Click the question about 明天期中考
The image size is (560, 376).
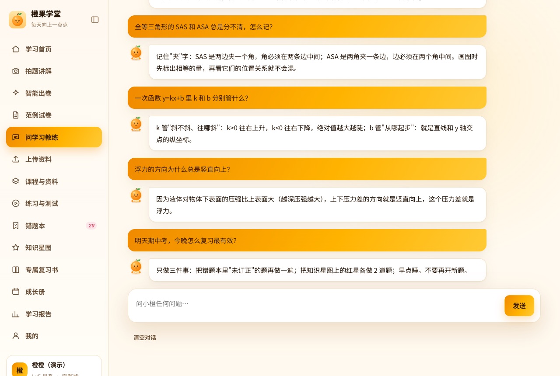point(307,240)
